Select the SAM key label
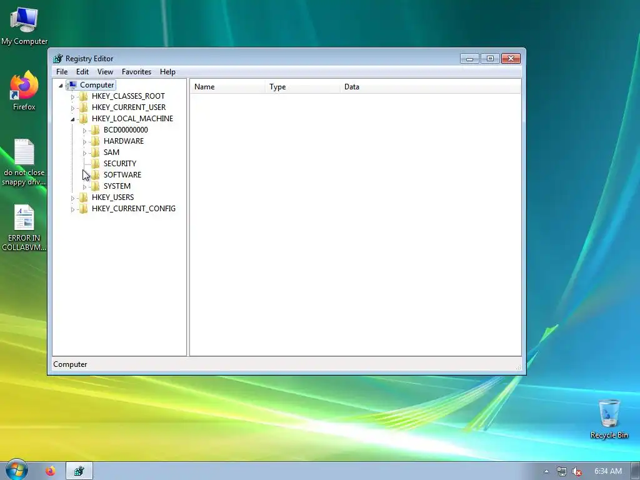 [x=111, y=152]
